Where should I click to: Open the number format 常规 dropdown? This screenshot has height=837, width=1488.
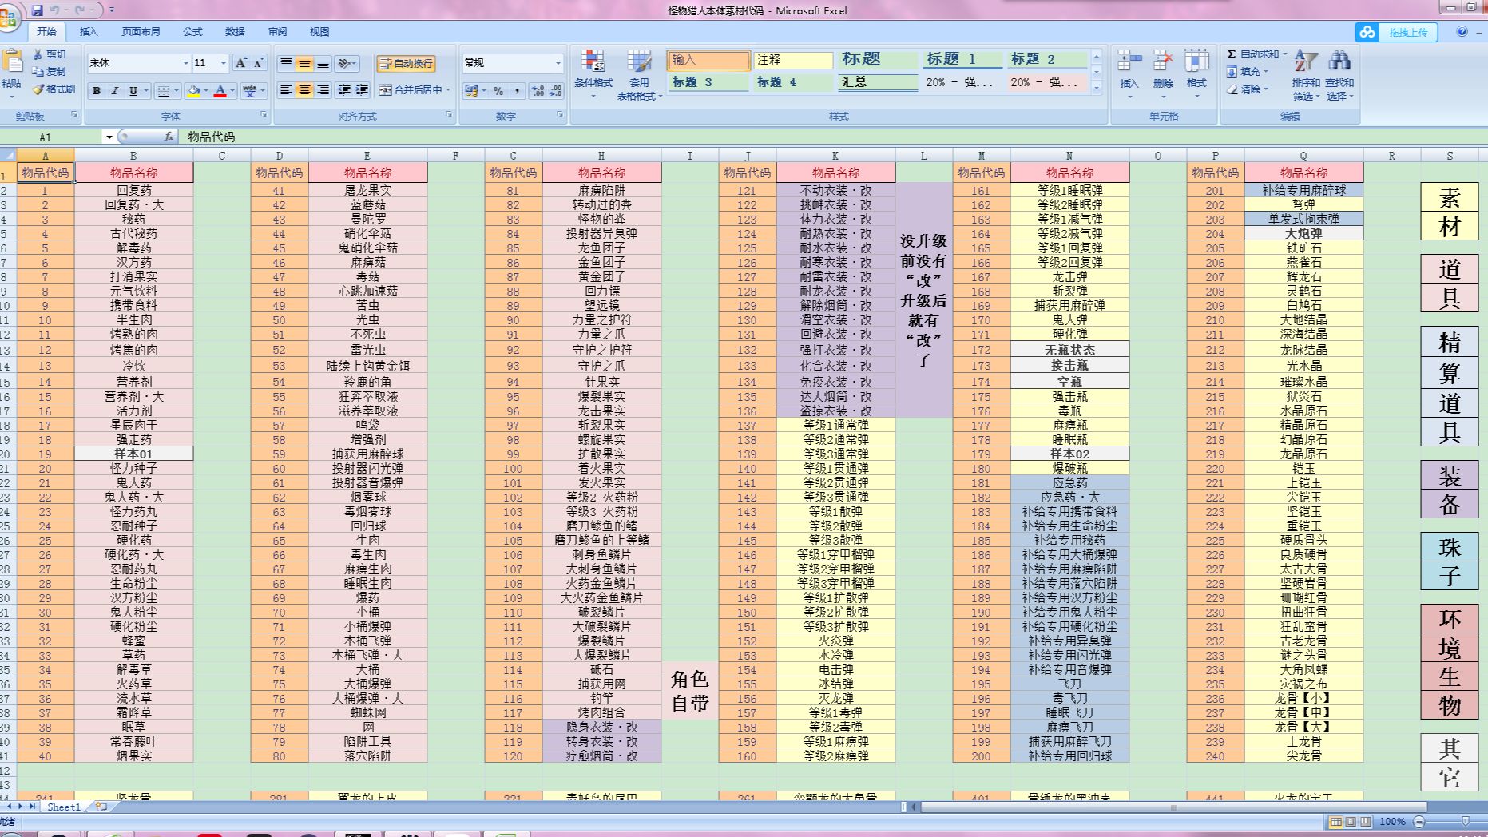pos(558,63)
